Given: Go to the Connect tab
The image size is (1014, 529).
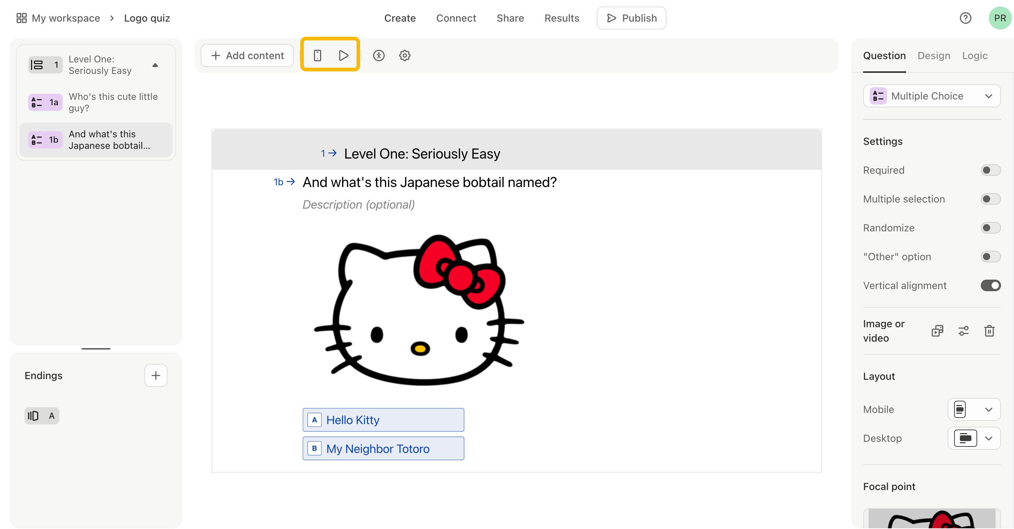Looking at the screenshot, I should point(456,18).
